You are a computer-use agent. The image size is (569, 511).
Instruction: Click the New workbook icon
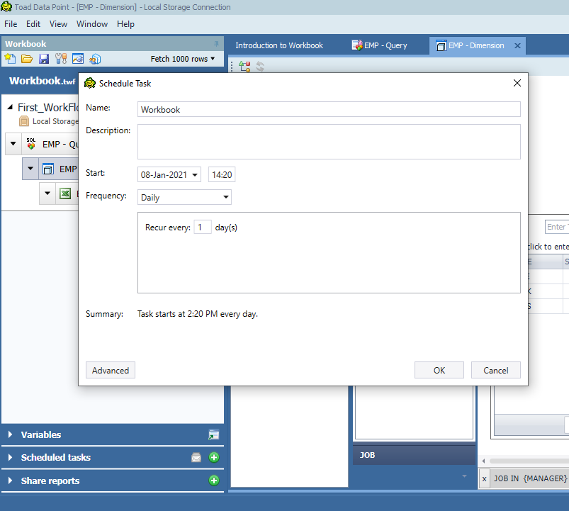(10, 58)
